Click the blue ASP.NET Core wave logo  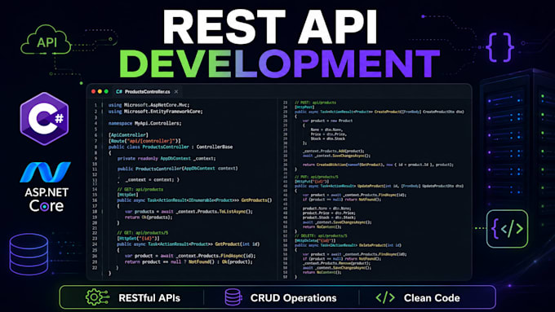coord(46,172)
